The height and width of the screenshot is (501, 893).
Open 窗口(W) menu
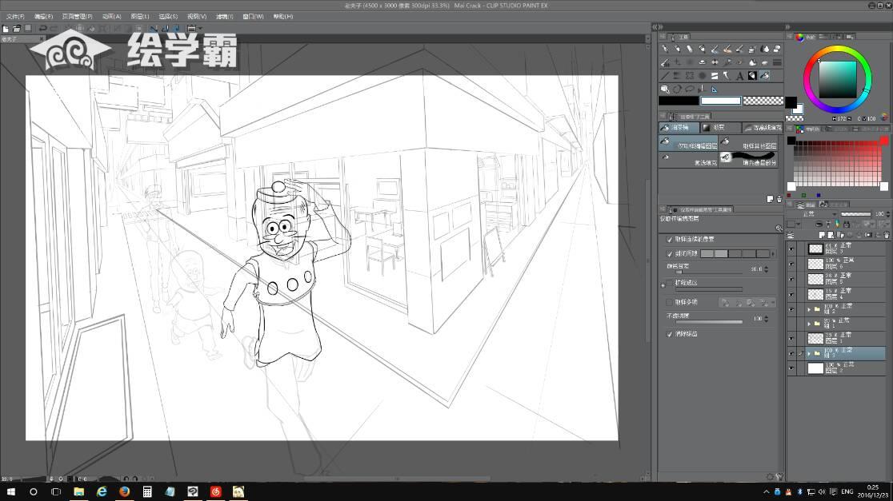tap(253, 17)
